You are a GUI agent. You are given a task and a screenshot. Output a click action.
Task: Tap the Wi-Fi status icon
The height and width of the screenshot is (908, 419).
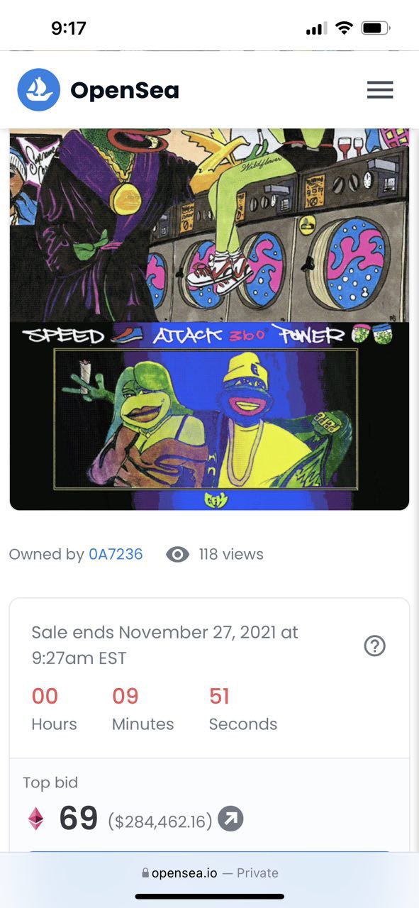click(345, 28)
